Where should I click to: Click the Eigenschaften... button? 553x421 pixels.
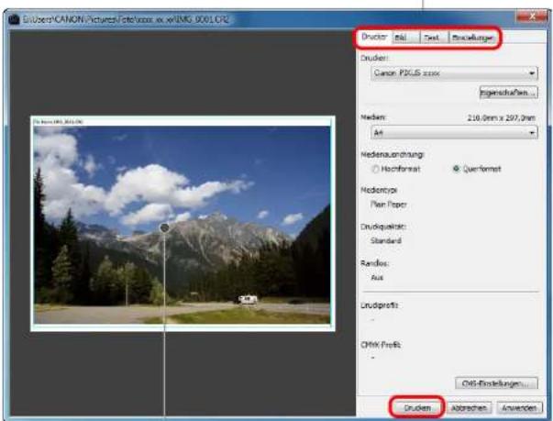point(509,93)
